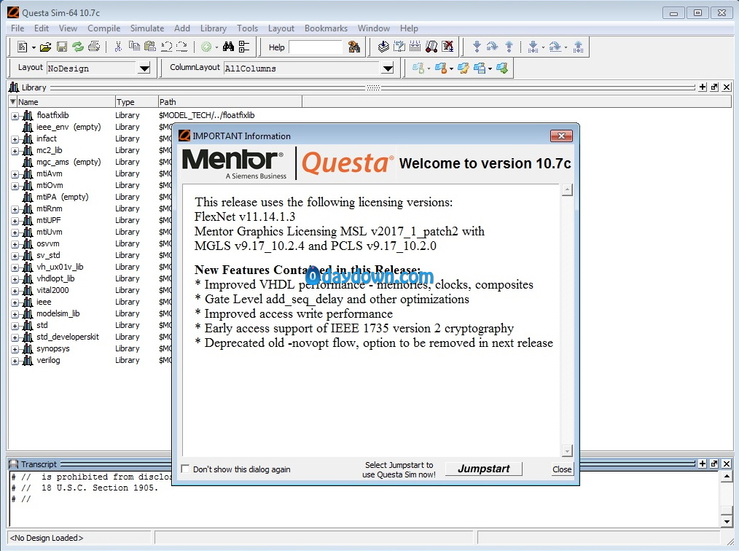This screenshot has width=739, height=551.
Task: Click the Print toolbar icon
Action: [x=94, y=47]
